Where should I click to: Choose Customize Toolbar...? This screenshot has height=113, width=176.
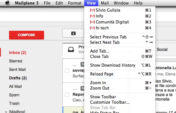[120, 102]
